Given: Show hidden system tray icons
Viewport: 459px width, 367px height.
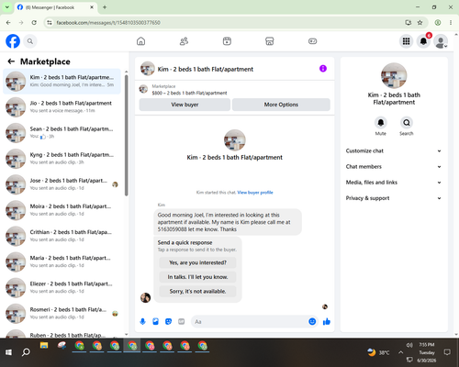Looking at the screenshot, I should click(x=400, y=352).
